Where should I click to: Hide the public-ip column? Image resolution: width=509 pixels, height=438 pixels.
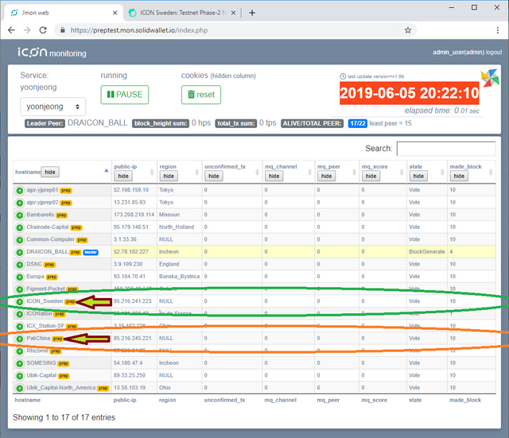coord(123,176)
